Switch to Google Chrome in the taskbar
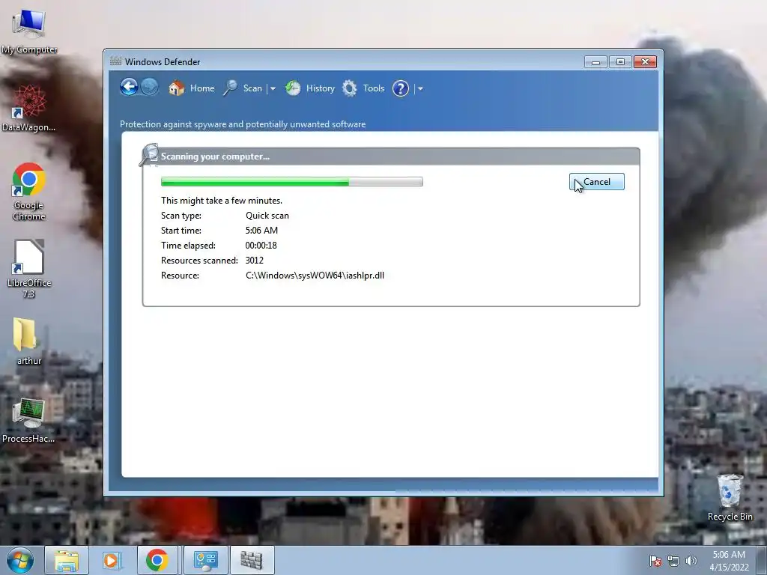This screenshot has height=575, width=767. (157, 560)
